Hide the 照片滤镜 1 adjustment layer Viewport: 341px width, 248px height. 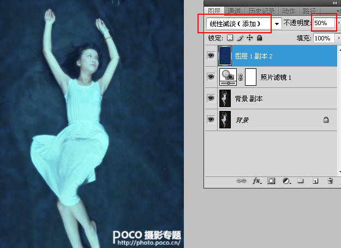tap(211, 77)
